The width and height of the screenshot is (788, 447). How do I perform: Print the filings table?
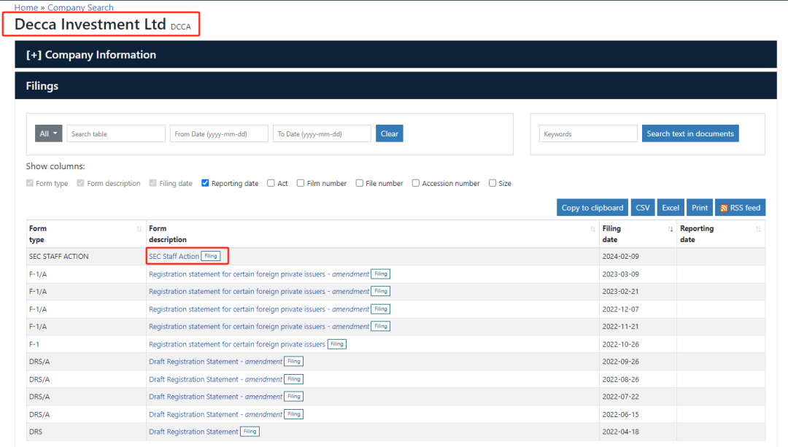tap(700, 207)
